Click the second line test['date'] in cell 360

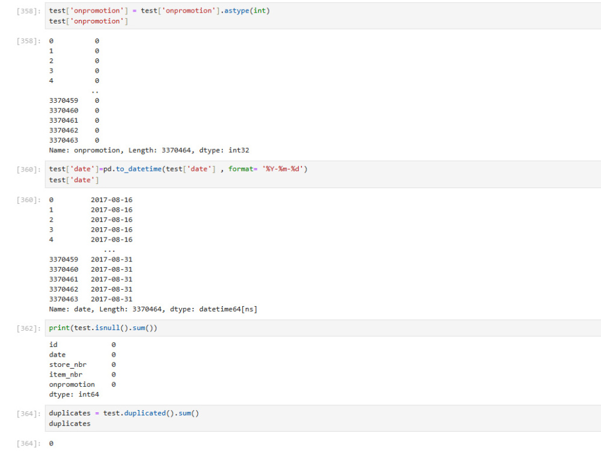click(x=74, y=180)
